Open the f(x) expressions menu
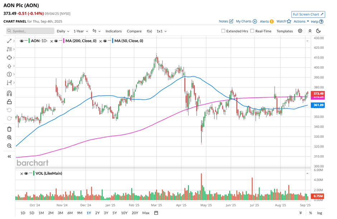 tap(149, 31)
